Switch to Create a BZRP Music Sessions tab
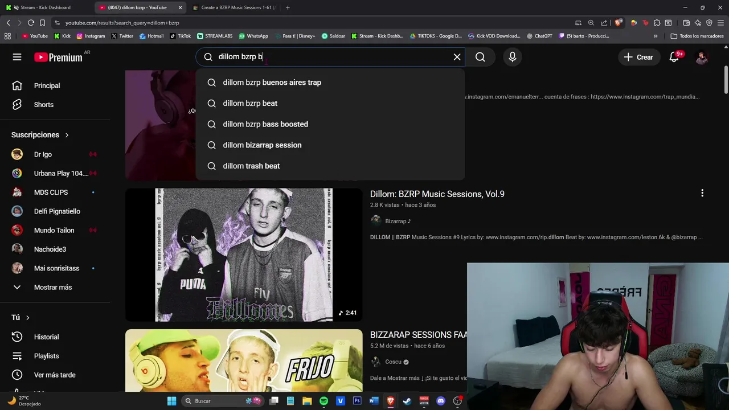729x410 pixels. point(234,7)
